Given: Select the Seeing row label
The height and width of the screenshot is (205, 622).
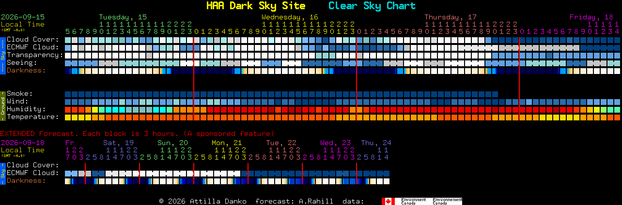Looking at the screenshot, I should click(x=22, y=63).
